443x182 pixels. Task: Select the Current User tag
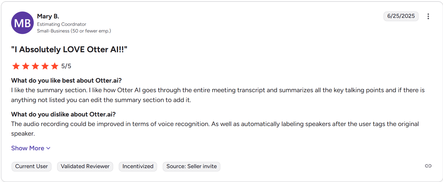(x=32, y=167)
